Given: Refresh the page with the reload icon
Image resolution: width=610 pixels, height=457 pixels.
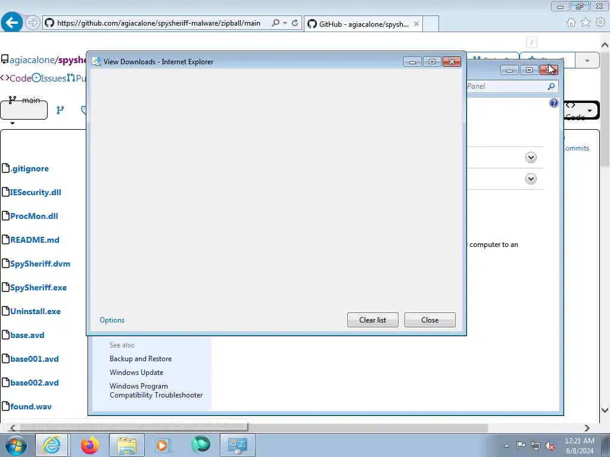Looking at the screenshot, I should (295, 23).
